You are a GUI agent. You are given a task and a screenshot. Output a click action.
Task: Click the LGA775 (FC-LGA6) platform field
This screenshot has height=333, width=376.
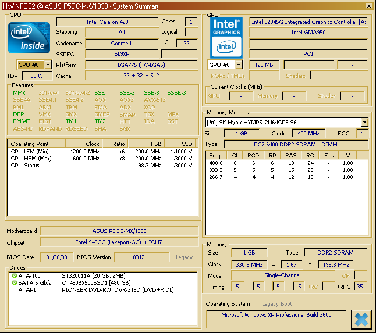[141, 65]
